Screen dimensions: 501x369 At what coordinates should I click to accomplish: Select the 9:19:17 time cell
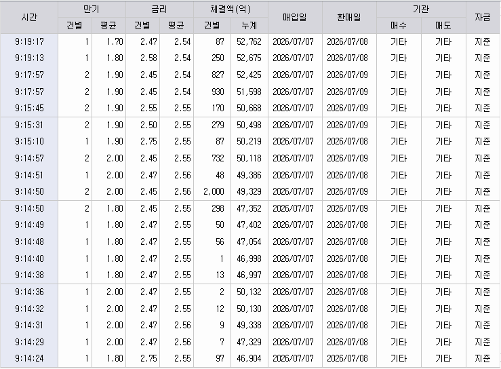coord(29,41)
